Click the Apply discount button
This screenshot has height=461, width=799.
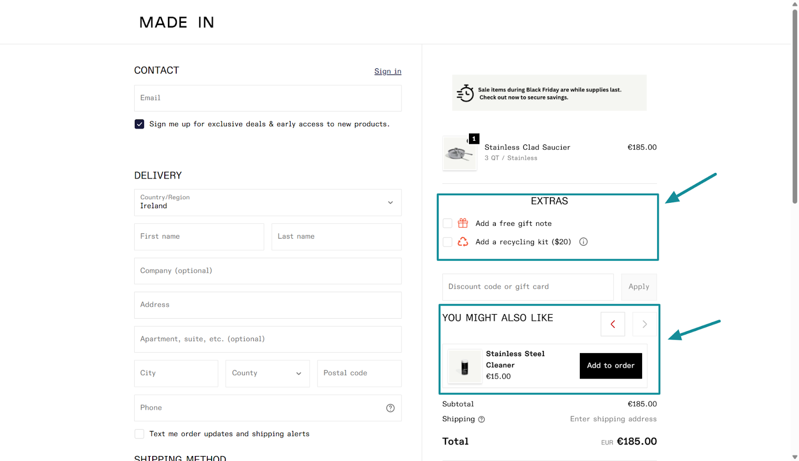pos(639,287)
